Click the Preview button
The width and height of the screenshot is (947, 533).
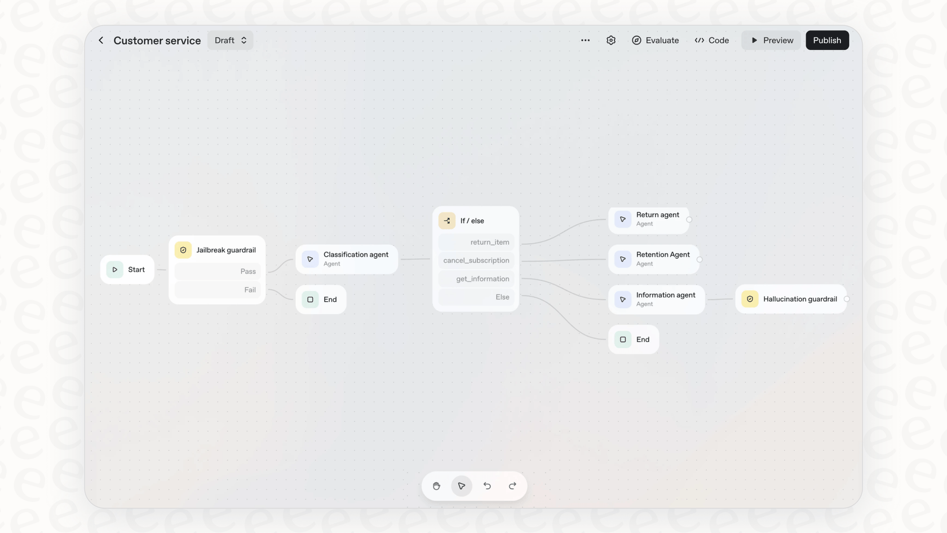pyautogui.click(x=771, y=40)
